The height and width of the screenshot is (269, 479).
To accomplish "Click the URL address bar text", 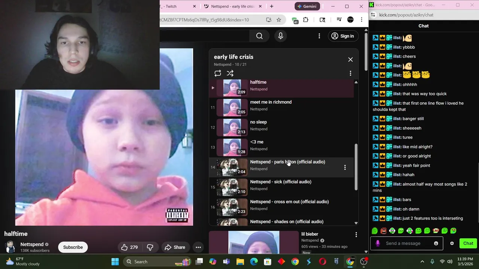I will pyautogui.click(x=204, y=20).
